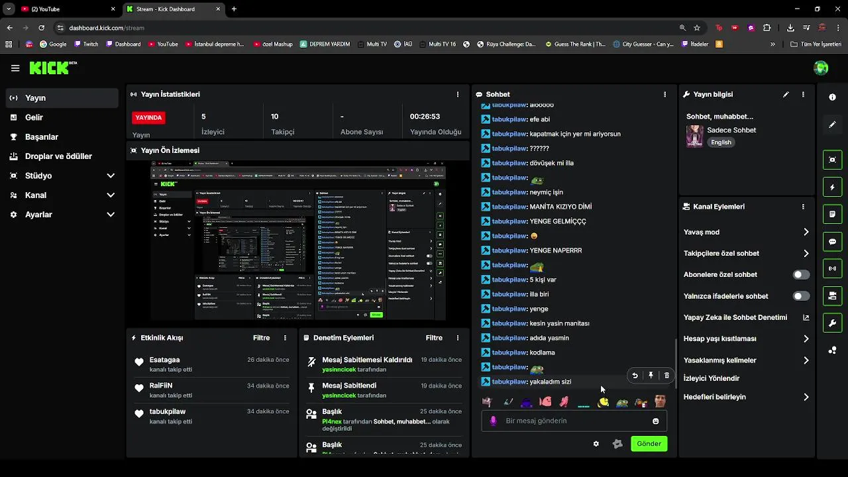Toggle Abonelere özel sohbet switch
The height and width of the screenshot is (477, 848).
pos(801,275)
